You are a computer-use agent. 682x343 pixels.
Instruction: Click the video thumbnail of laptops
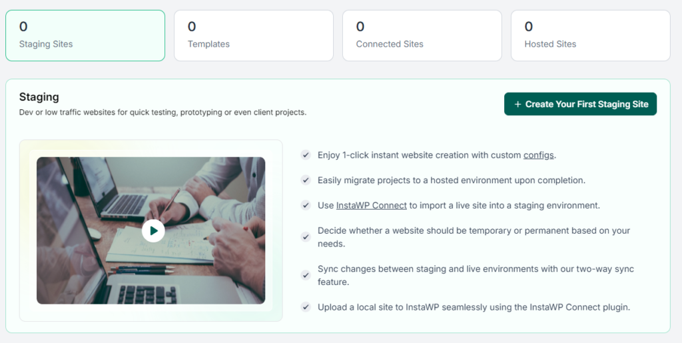pos(151,230)
